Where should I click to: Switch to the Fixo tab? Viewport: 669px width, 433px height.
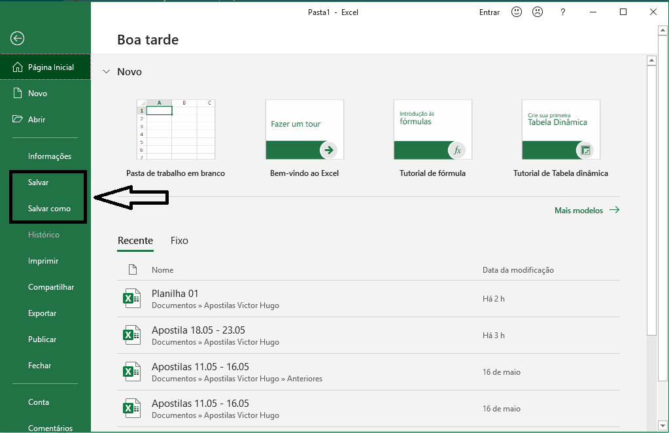[179, 241]
